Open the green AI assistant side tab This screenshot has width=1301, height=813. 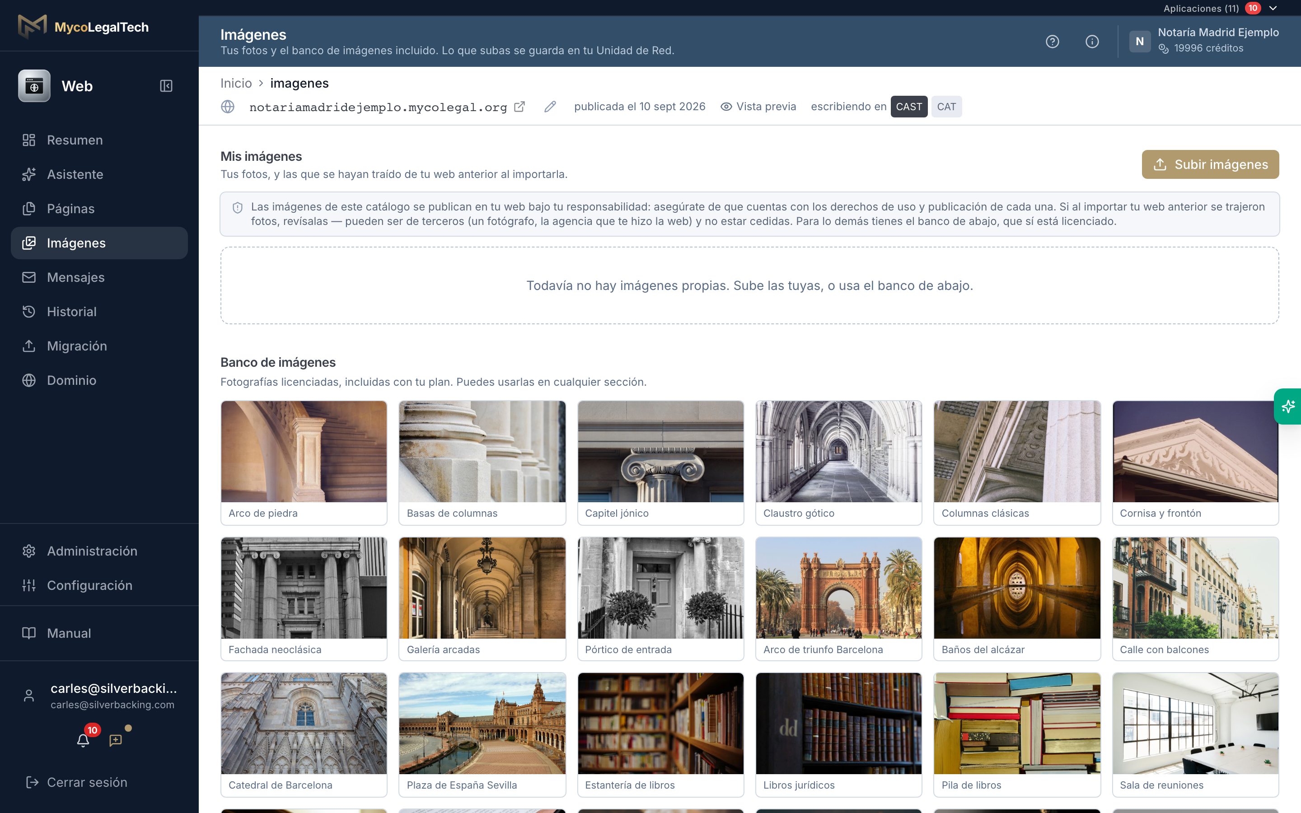1287,406
